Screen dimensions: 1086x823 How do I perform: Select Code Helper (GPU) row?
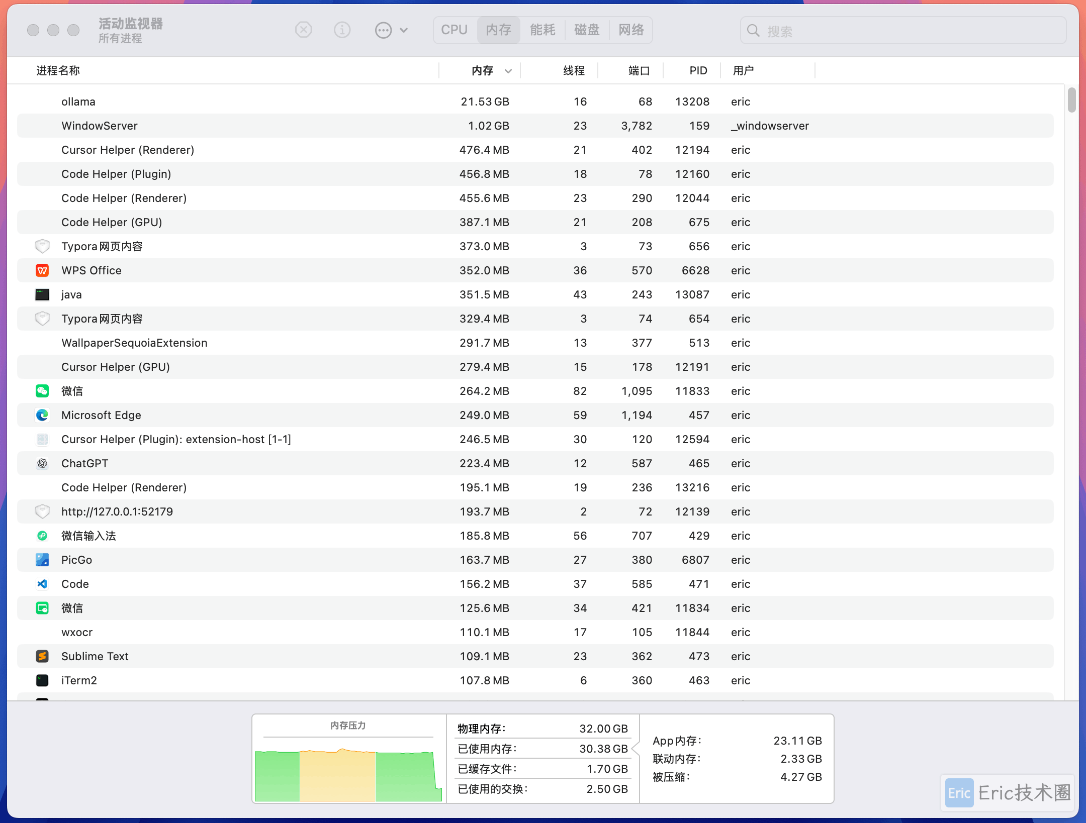(x=535, y=222)
